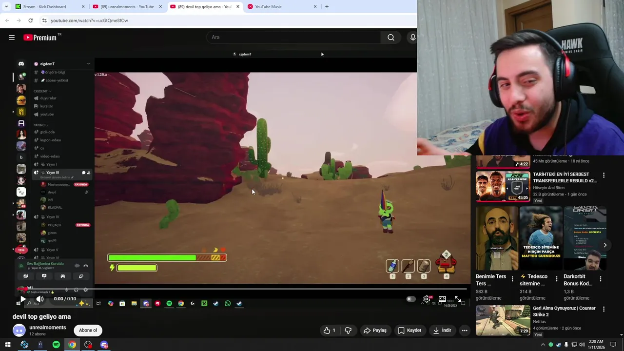Switch to the unrealmoments - YouTube tab

click(x=127, y=7)
